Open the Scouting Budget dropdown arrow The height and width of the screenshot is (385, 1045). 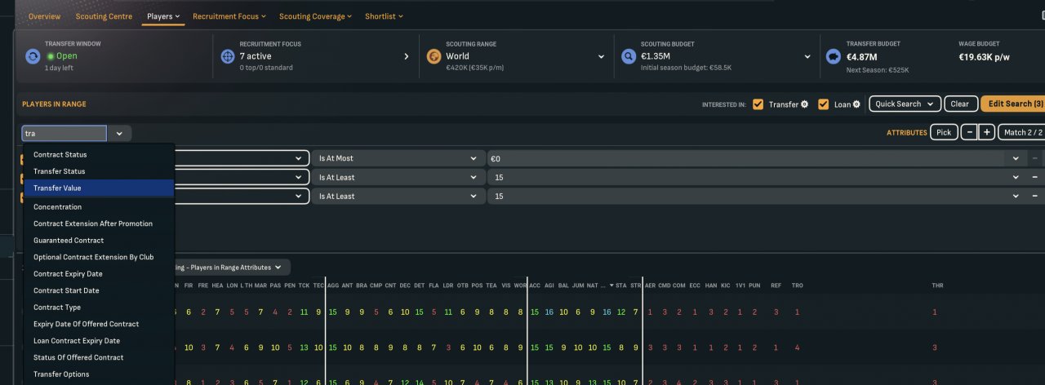807,57
